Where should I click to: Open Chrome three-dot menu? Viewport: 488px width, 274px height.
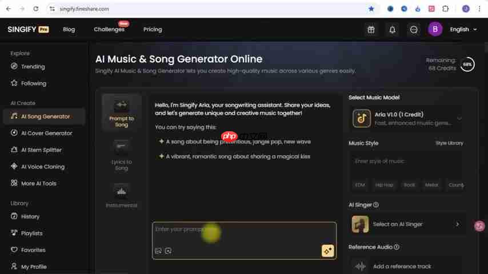(479, 9)
